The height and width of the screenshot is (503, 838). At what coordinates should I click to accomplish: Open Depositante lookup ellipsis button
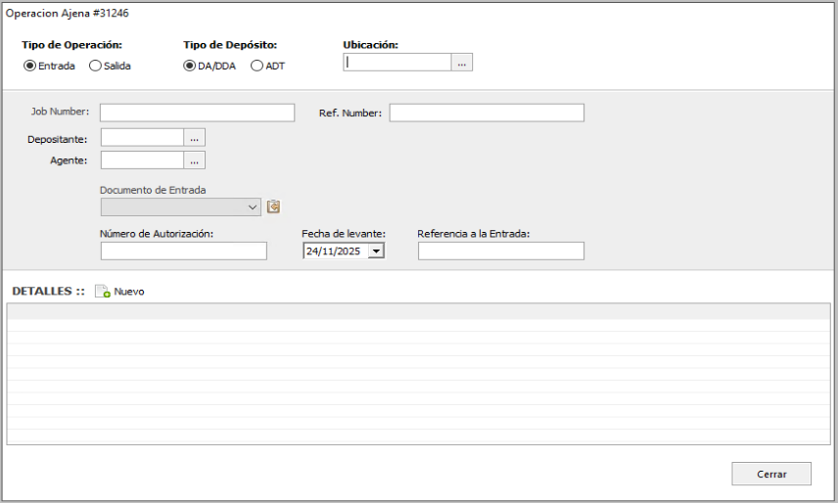tap(195, 138)
